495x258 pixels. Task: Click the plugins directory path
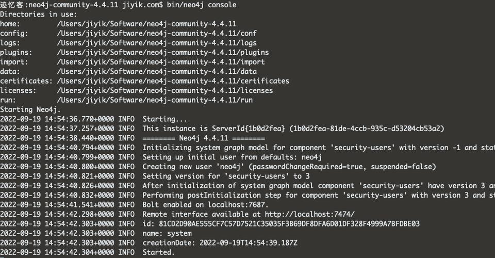click(163, 52)
